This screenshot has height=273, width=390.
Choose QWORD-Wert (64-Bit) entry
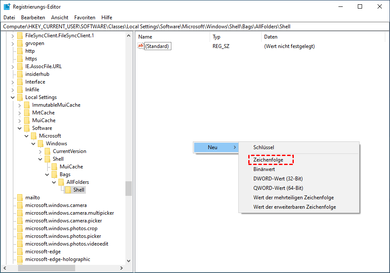pyautogui.click(x=299, y=188)
